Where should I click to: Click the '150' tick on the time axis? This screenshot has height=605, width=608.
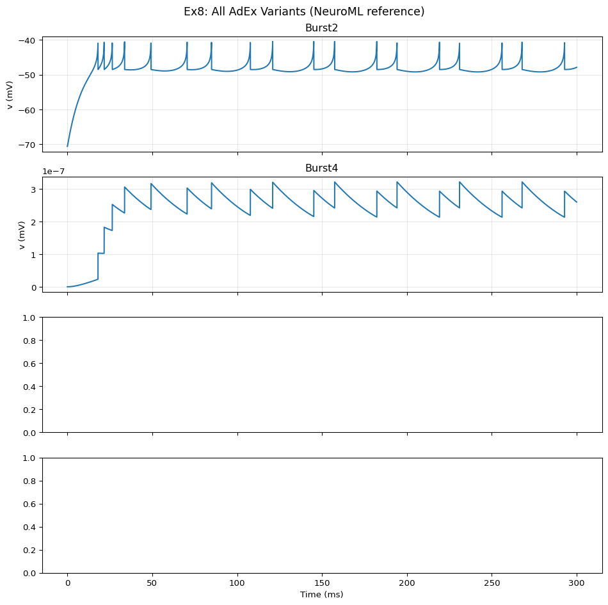point(322,583)
